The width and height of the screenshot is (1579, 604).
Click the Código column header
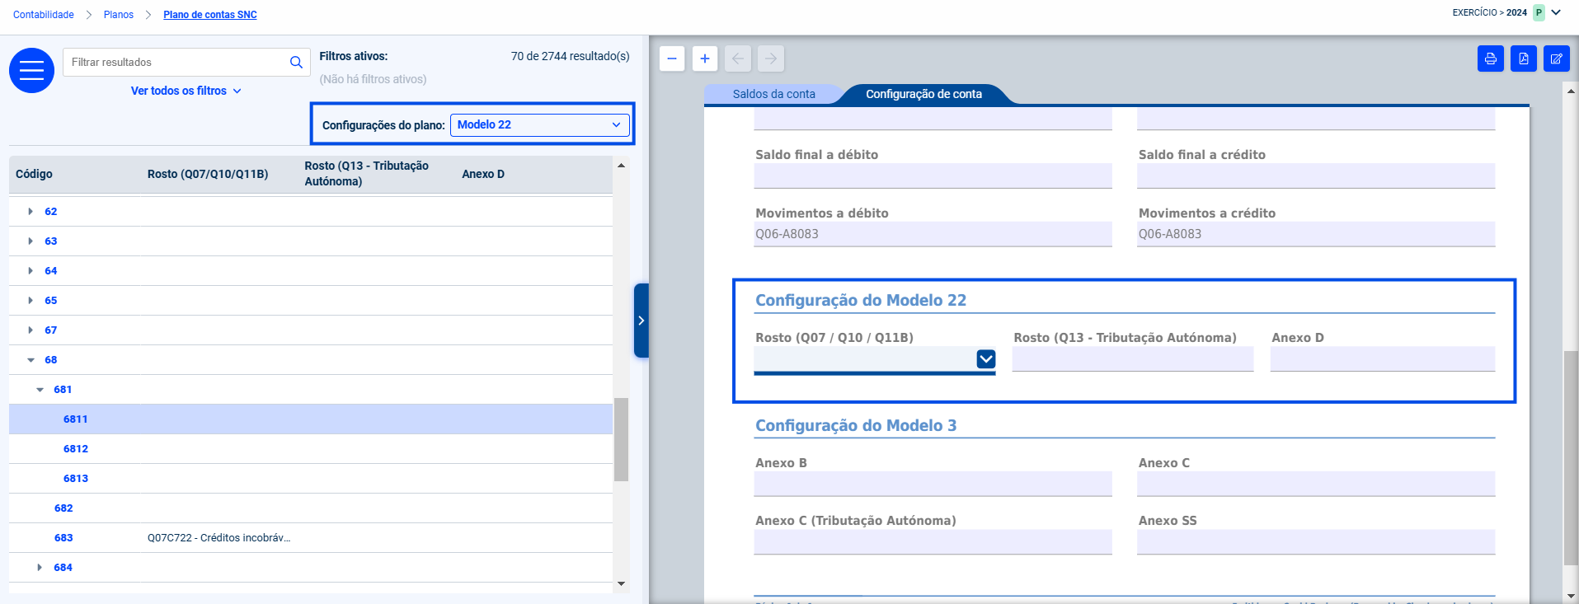click(34, 174)
